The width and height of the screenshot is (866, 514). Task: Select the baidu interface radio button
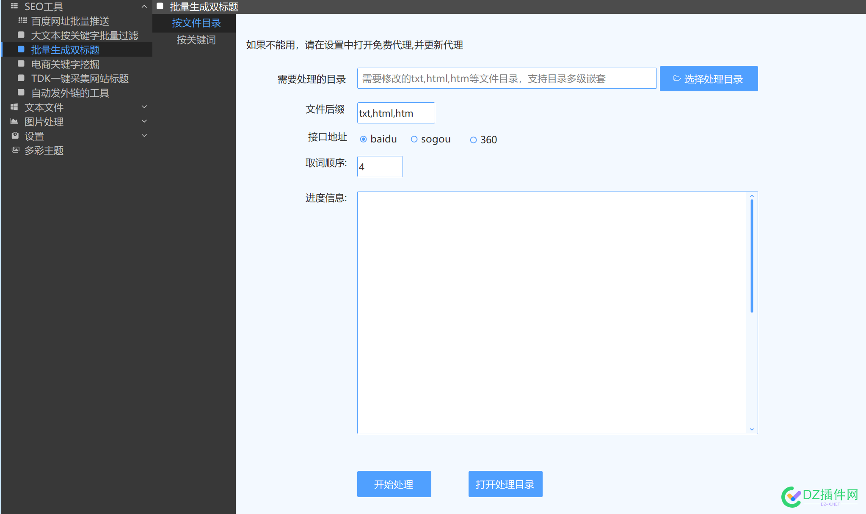[x=363, y=139]
